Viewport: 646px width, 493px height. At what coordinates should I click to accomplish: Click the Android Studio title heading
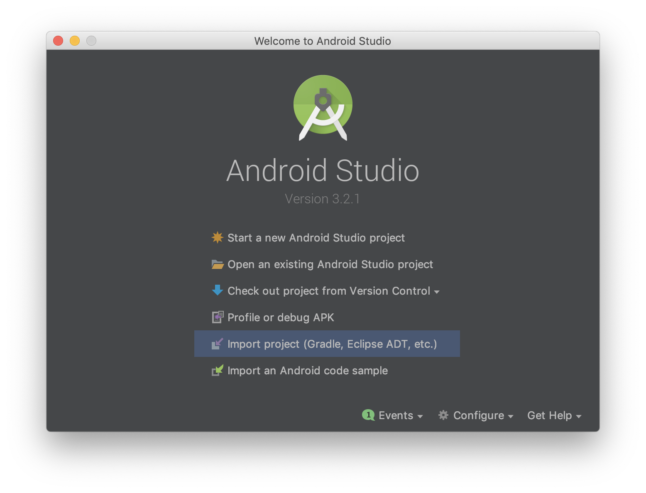pyautogui.click(x=323, y=171)
